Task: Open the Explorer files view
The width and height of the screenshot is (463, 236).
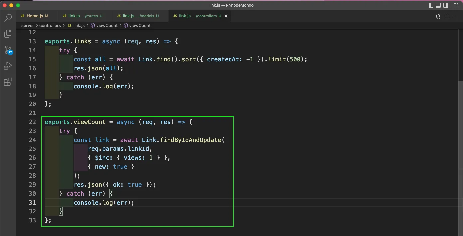Action: pos(8,33)
